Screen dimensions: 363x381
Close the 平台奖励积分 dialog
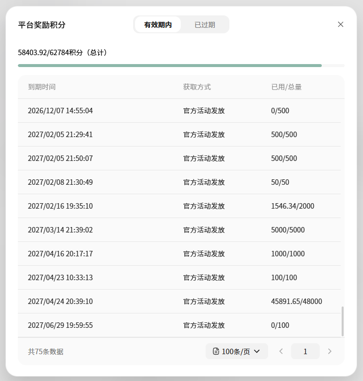point(340,24)
